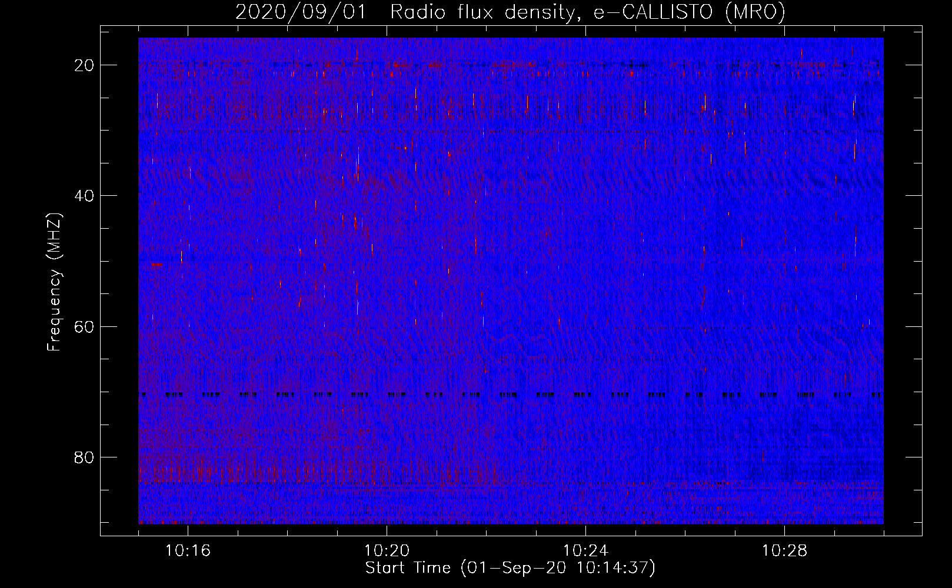Click the 'Start Time (01-Sep-20 10:14:37)' axis label

(510, 568)
